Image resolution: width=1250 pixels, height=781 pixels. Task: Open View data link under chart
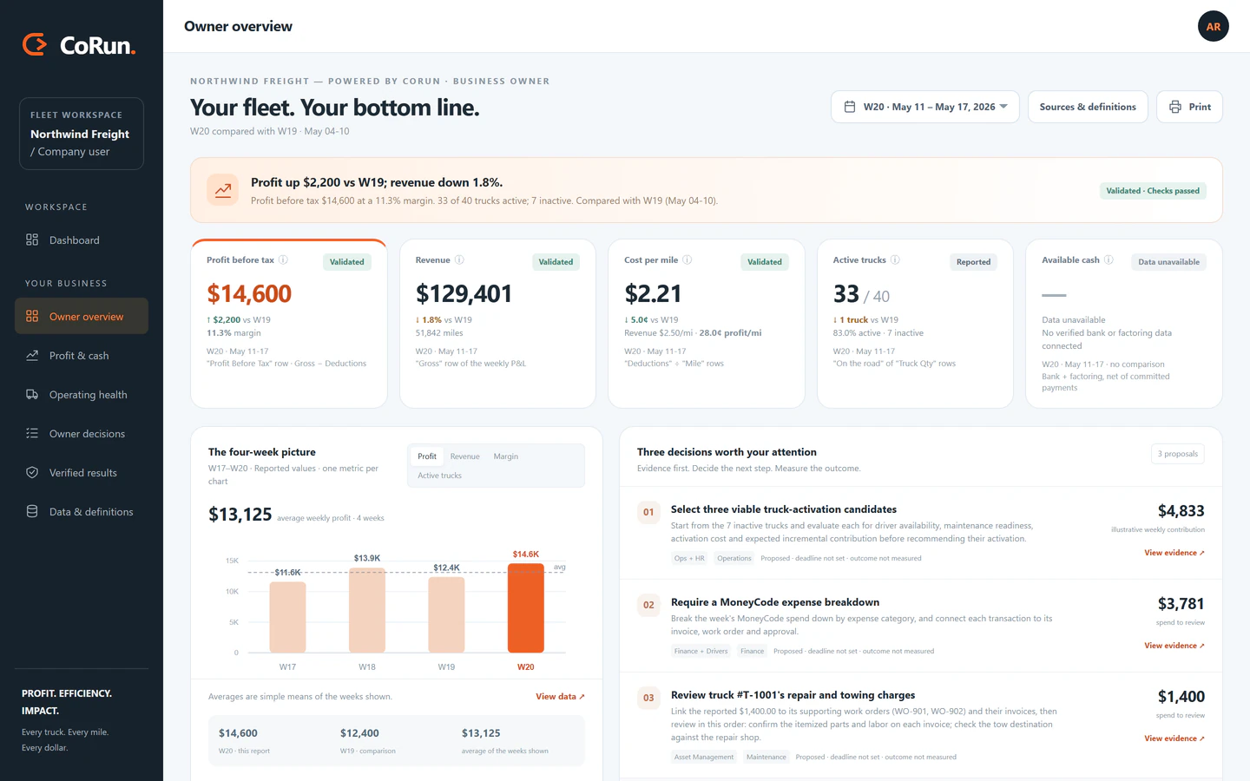560,696
